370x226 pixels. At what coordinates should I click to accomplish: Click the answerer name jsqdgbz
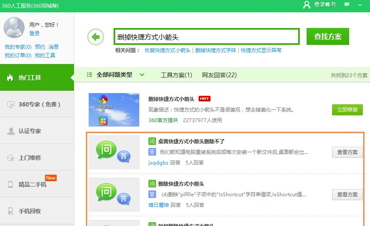158,162
